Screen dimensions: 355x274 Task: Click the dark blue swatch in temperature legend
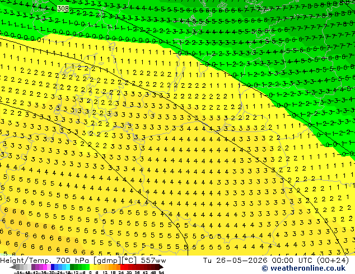pos(53,267)
